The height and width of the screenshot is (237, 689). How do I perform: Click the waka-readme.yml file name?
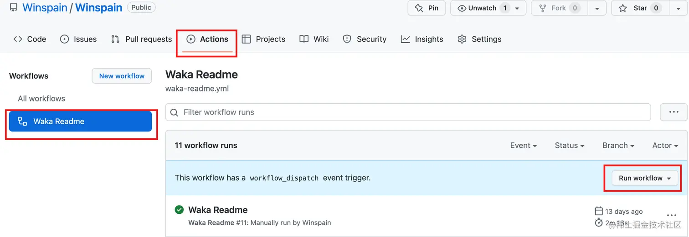coord(197,89)
